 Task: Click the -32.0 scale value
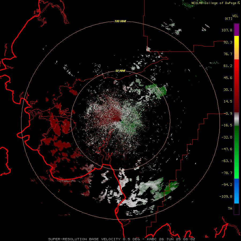click(x=227, y=137)
